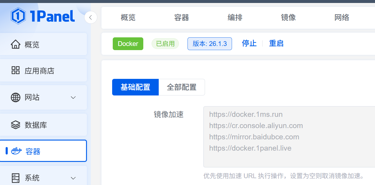Click the grid icon beside 应用商店
The image size is (375, 185).
[x=15, y=71]
